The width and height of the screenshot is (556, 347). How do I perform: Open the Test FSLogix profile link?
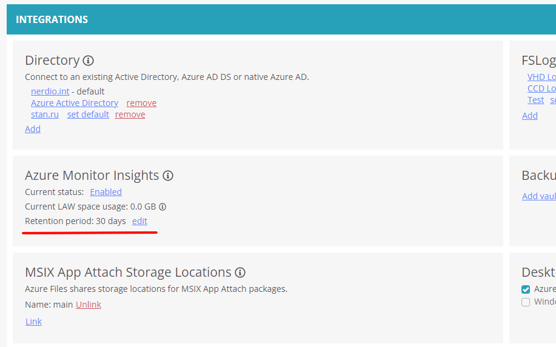[535, 100]
